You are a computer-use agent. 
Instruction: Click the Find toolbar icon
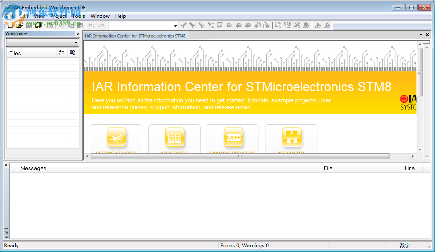pos(183,25)
